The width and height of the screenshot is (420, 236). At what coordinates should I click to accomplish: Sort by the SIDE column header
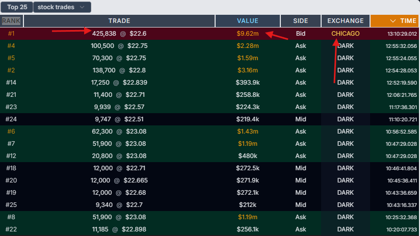[x=301, y=21]
